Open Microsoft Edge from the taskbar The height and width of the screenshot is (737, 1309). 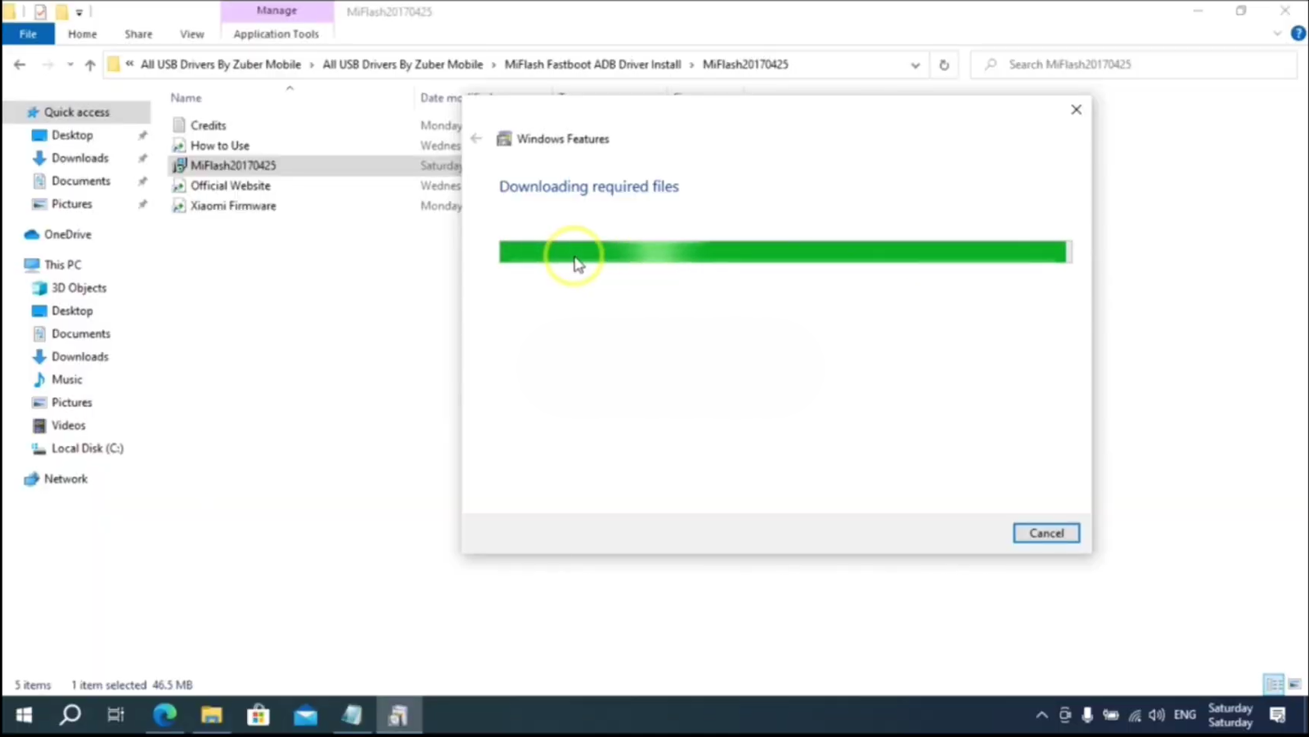tap(164, 716)
